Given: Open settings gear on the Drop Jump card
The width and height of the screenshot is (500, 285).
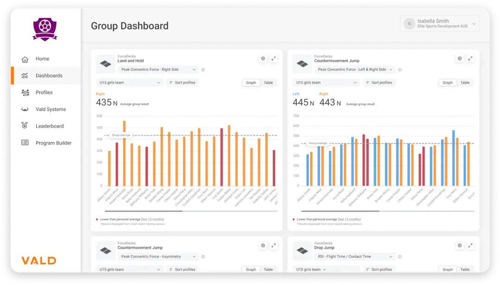Looking at the screenshot, I should [459, 246].
